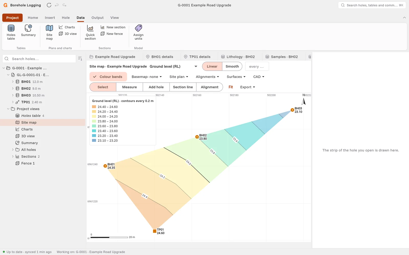Collapse the ribbon with the chevron
The width and height of the screenshot is (409, 255).
click(404, 18)
